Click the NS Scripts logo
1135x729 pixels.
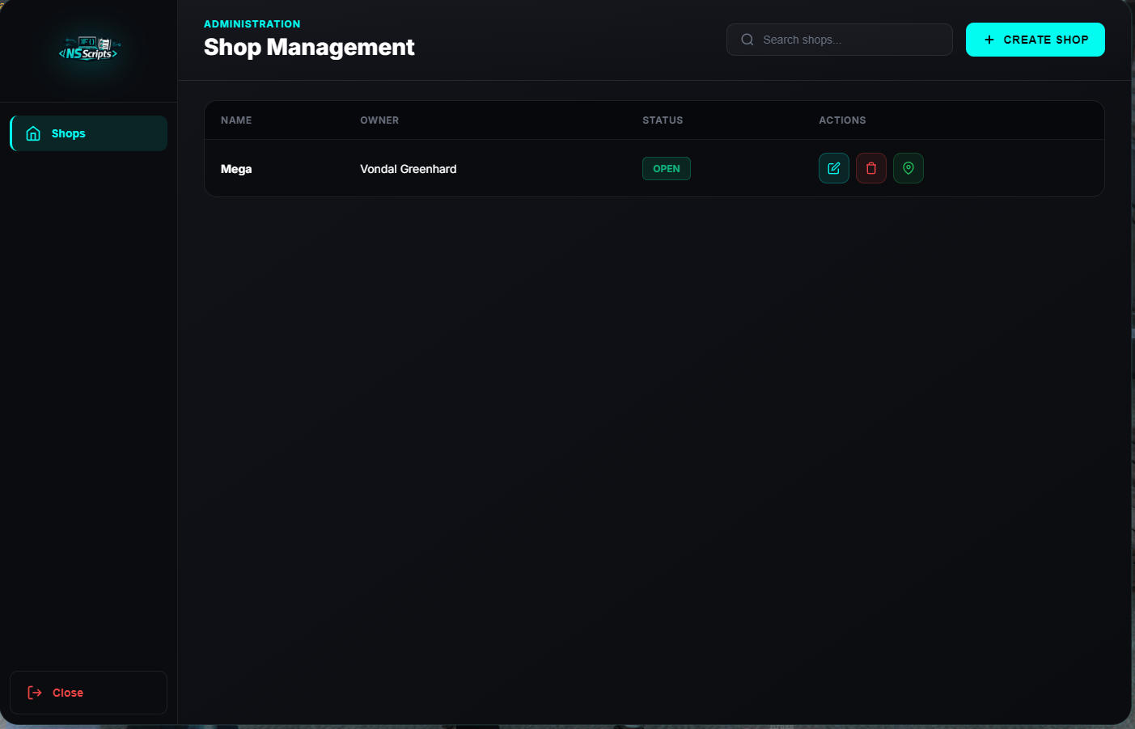click(88, 49)
